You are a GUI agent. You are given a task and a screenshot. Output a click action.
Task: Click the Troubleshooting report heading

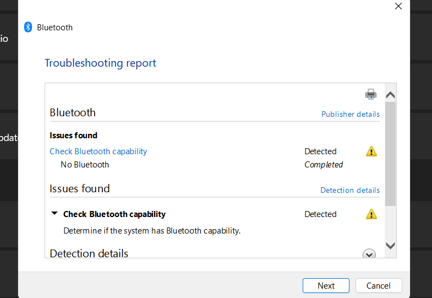100,63
